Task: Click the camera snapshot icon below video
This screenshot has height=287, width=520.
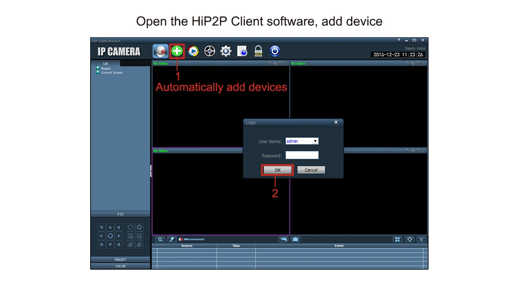Action: tap(296, 239)
